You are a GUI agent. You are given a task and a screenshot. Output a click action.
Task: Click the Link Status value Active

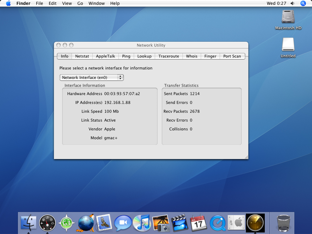(x=110, y=120)
